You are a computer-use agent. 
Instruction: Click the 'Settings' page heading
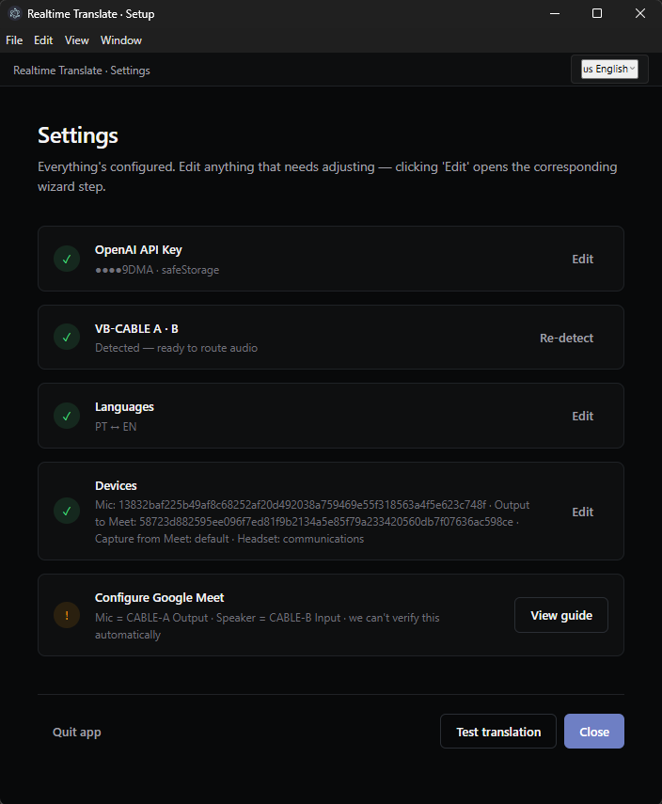(x=78, y=135)
